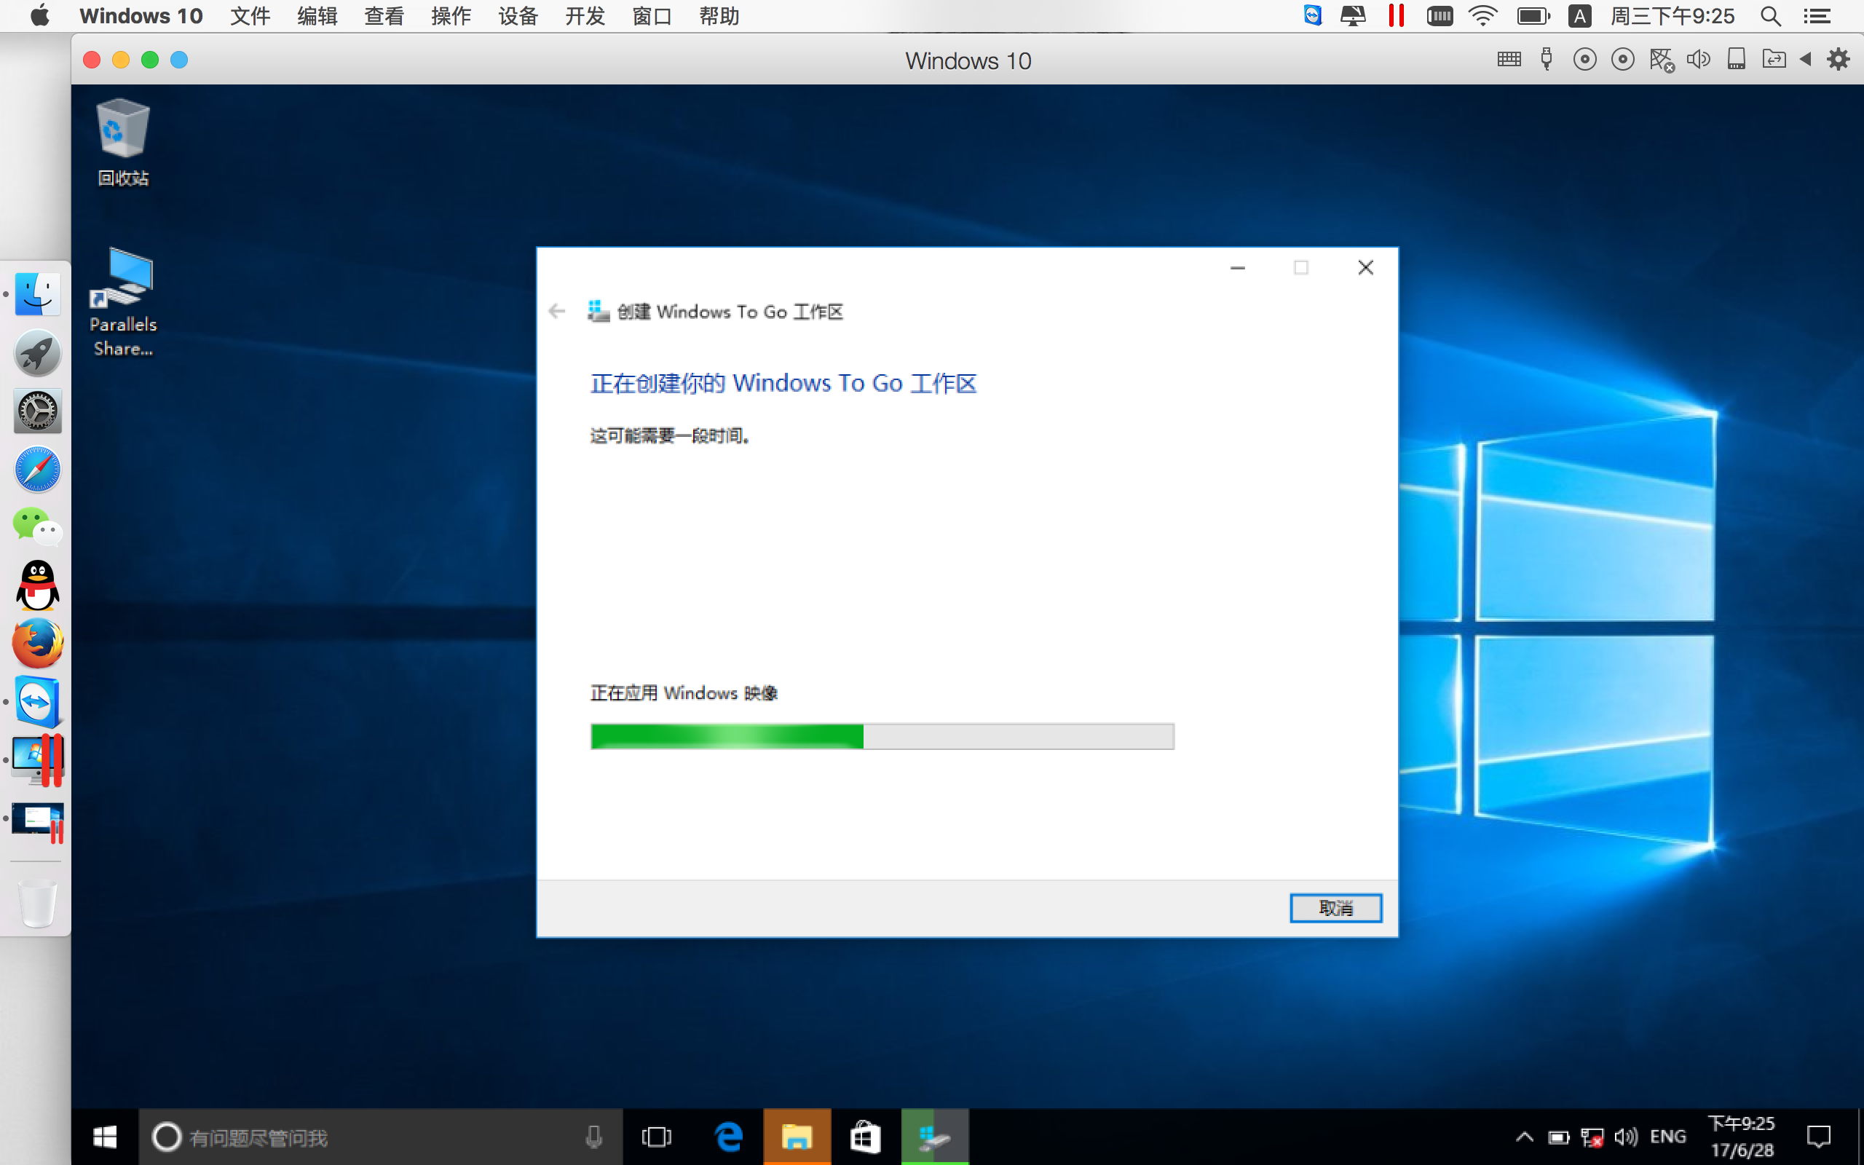The height and width of the screenshot is (1165, 1864).
Task: Open Spotlight search in macOS menu bar
Action: click(1771, 16)
